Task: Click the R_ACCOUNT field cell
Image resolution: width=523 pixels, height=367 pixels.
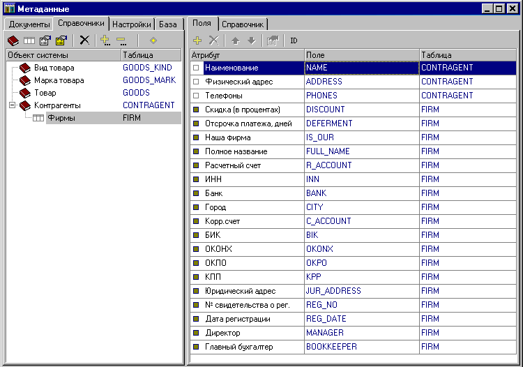Action: click(362, 165)
